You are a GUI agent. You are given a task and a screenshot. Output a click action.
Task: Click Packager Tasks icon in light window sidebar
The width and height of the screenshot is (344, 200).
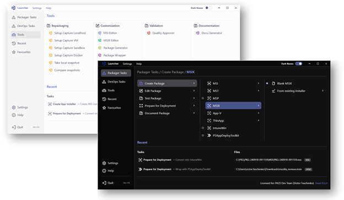[14, 17]
